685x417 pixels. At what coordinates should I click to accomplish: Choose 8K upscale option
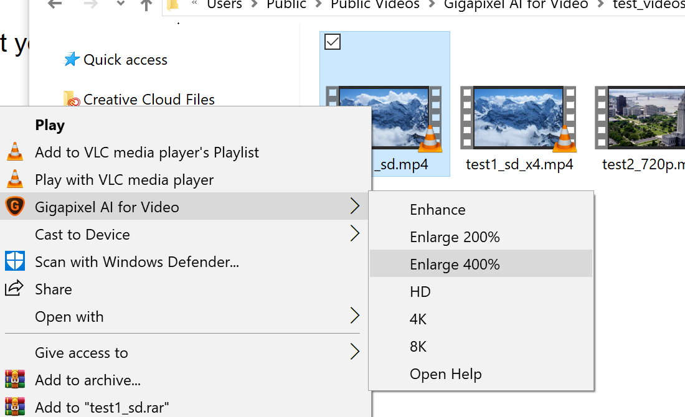pyautogui.click(x=481, y=346)
